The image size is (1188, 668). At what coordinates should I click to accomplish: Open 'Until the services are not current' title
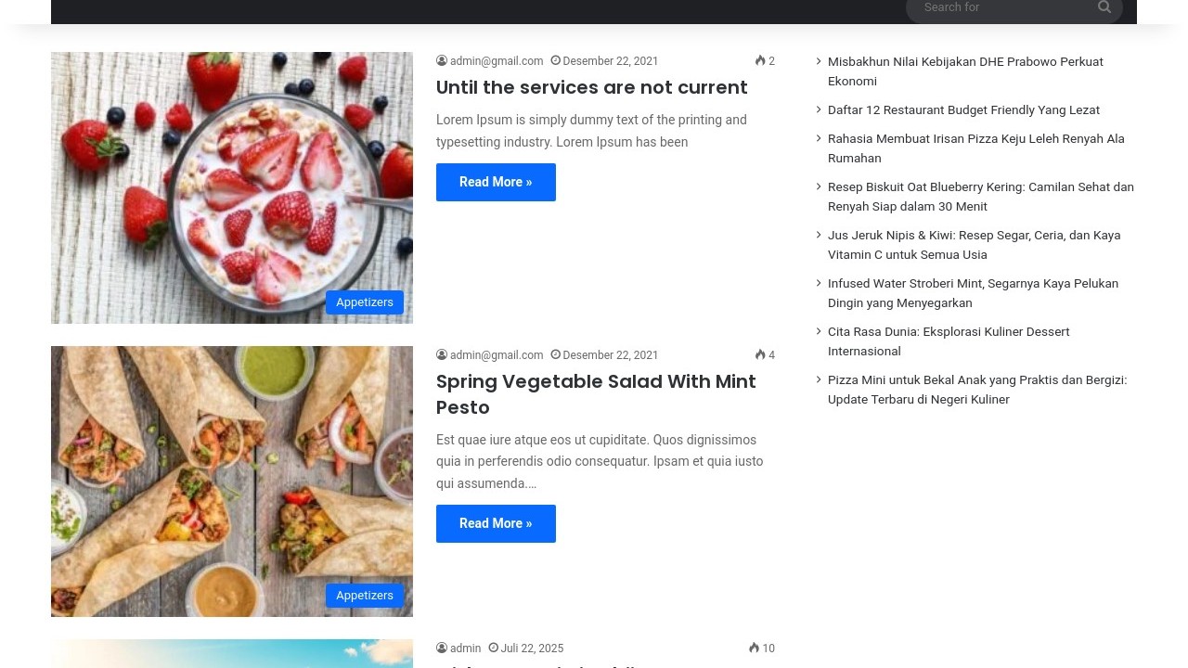tap(591, 87)
